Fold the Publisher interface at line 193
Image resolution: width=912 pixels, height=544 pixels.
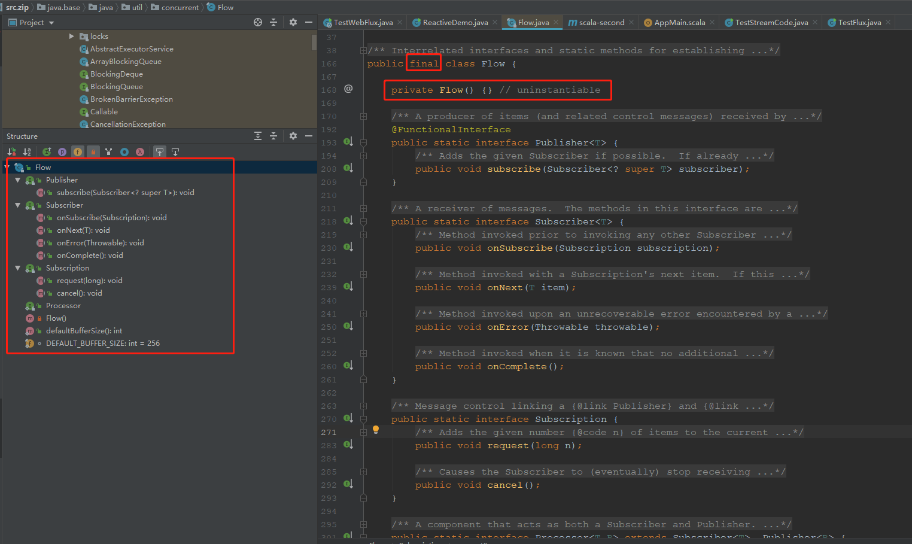(363, 142)
